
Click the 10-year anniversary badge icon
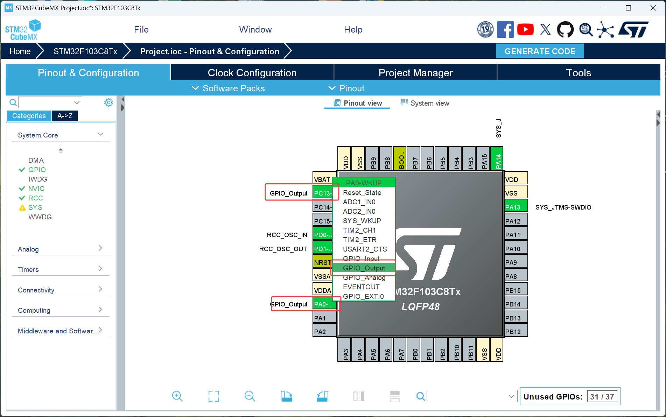click(485, 30)
